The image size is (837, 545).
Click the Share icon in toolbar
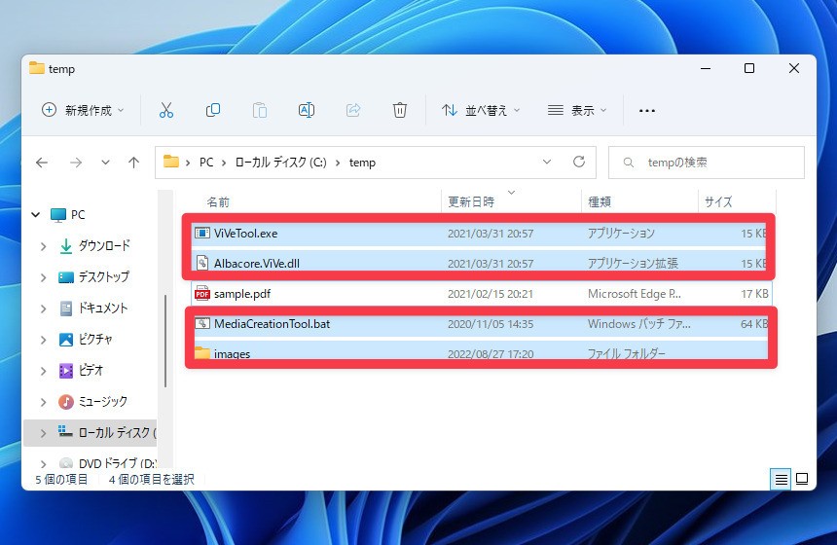click(353, 111)
